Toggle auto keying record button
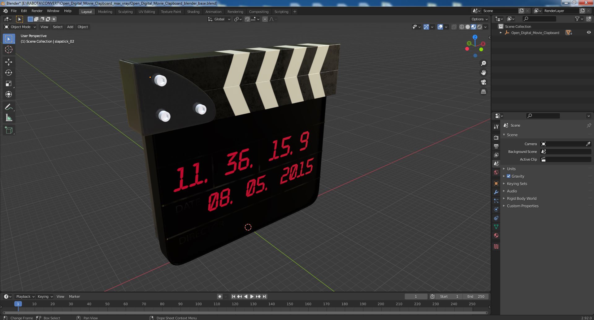 point(219,297)
